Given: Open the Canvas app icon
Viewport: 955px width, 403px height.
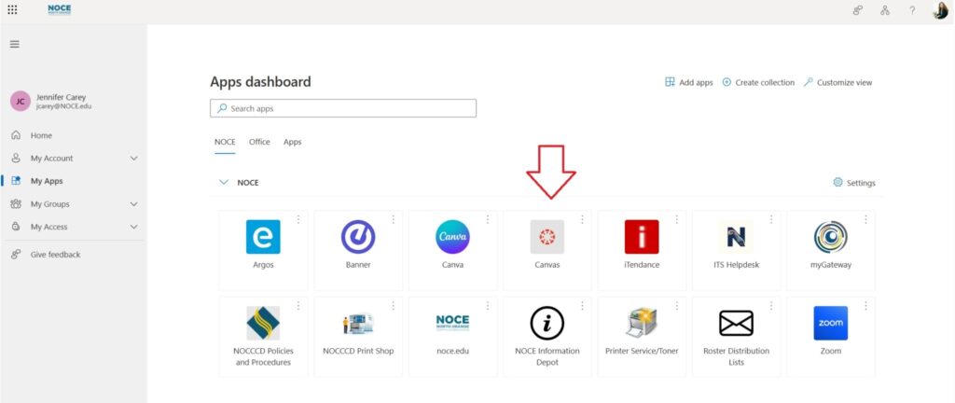Looking at the screenshot, I should tap(547, 237).
